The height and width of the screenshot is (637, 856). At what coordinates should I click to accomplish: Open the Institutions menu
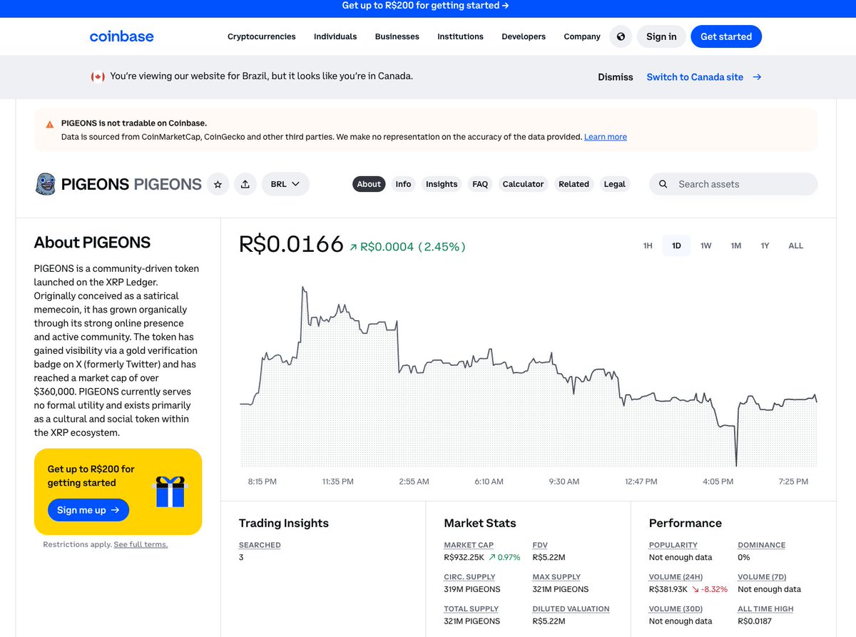[x=460, y=36]
